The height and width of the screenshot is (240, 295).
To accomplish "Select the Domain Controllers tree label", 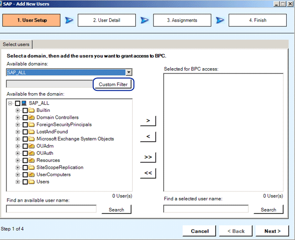I will click(58, 117).
